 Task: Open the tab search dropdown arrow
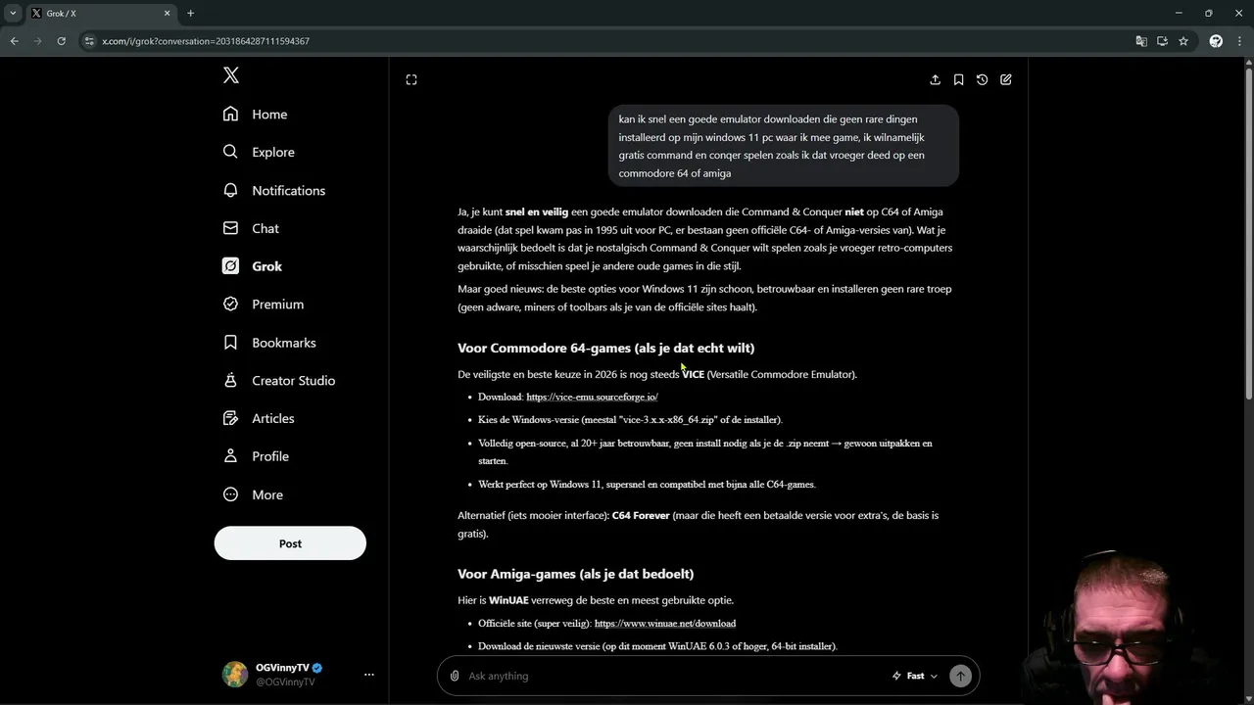pos(13,14)
